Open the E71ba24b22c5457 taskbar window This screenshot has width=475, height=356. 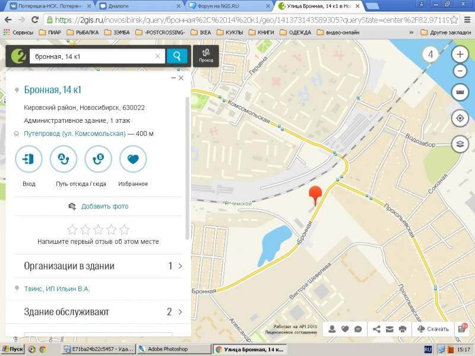tap(99, 349)
